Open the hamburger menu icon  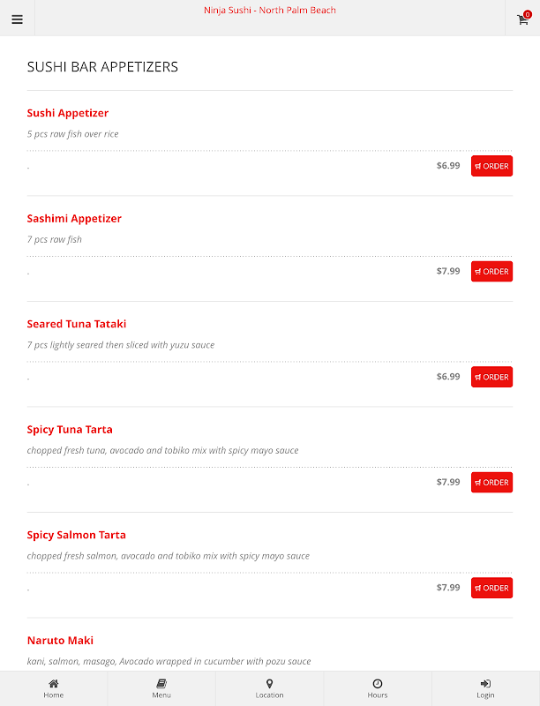click(x=17, y=19)
